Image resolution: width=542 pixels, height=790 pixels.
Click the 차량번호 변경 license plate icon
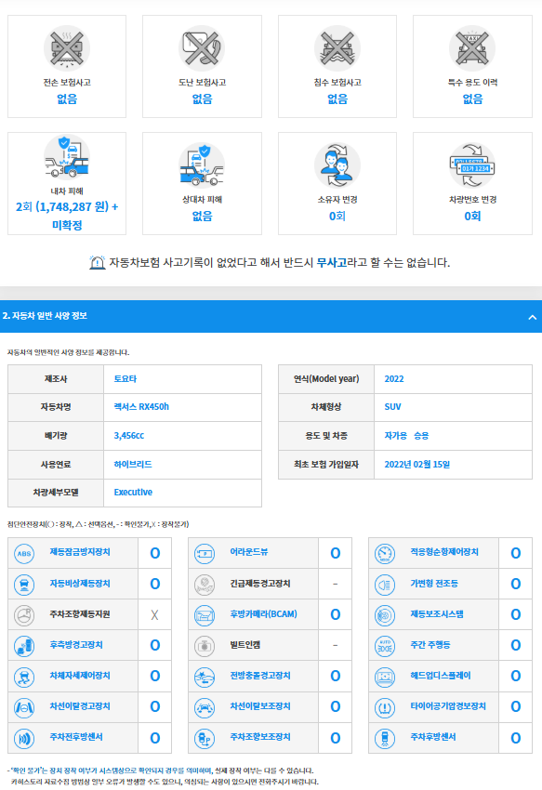(472, 165)
